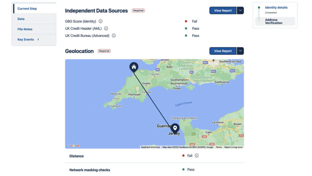Expand dropdown beside Independent Data Sources View Report
The image size is (312, 176).
click(240, 10)
